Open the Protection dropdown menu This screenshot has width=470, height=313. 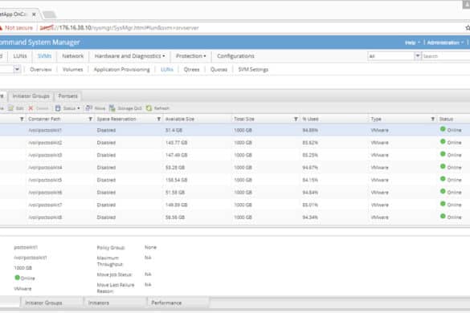191,56
